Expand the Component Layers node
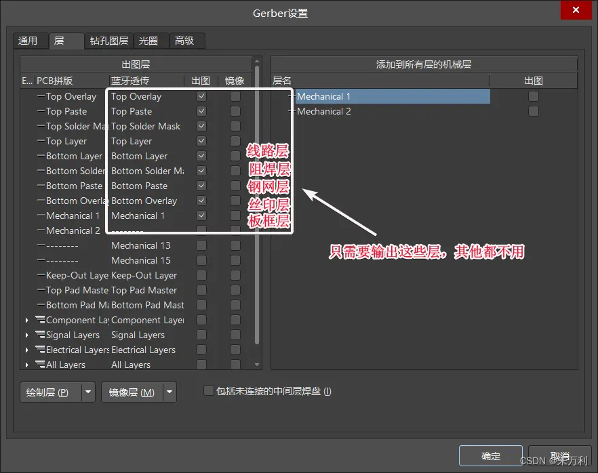This screenshot has height=473, width=598. [26, 320]
